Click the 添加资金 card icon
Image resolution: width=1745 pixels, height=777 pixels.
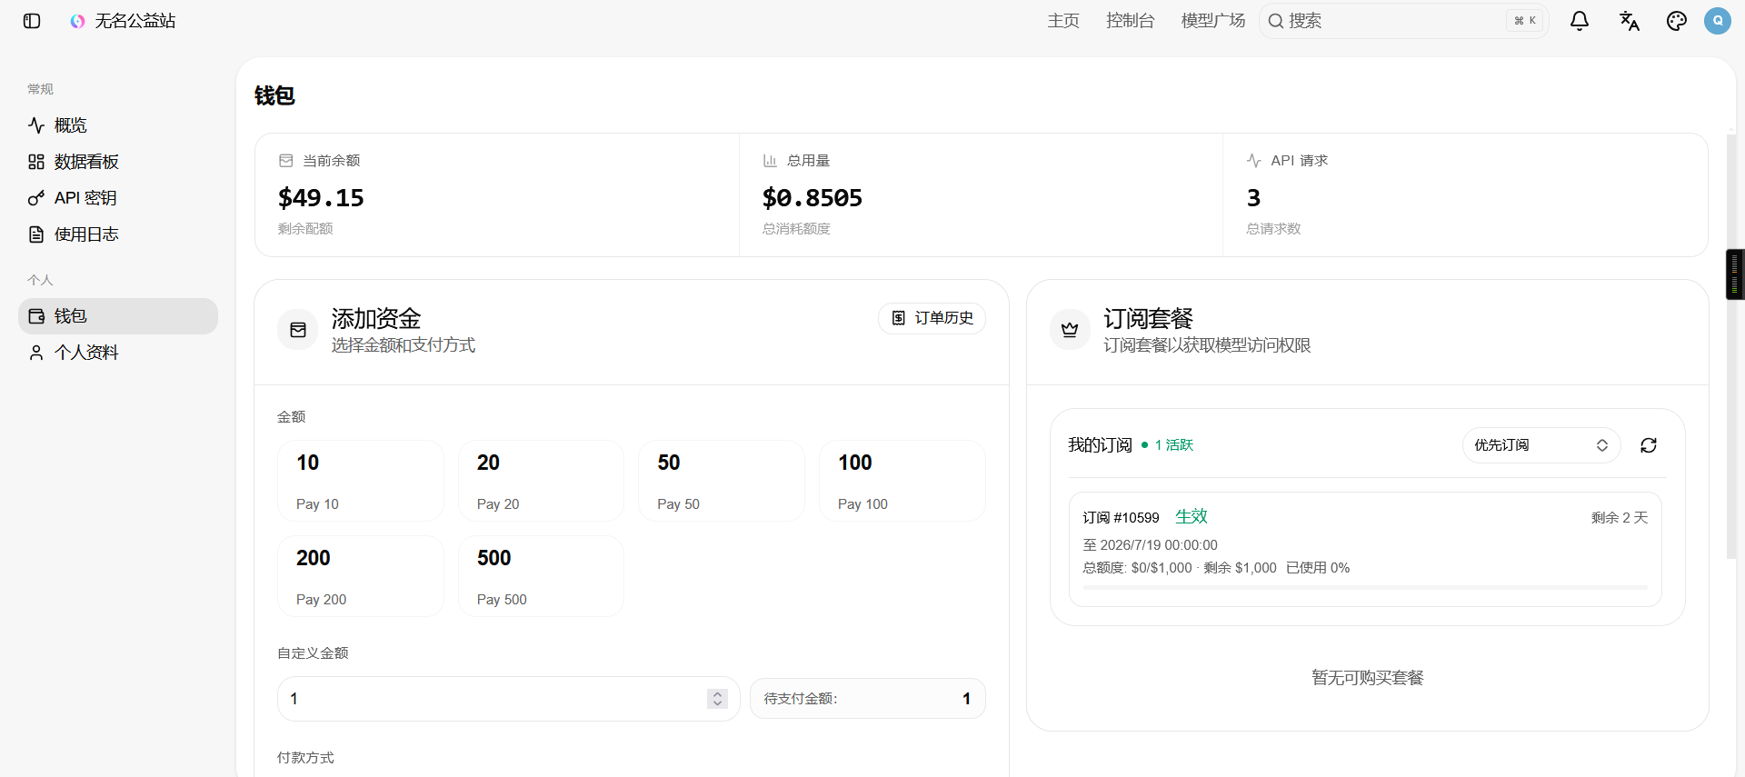[298, 330]
